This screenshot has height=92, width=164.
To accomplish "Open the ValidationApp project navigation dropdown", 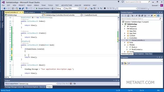I will (x=24, y=15).
